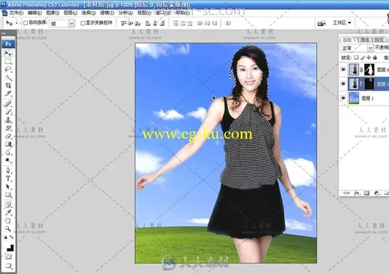
Task: Select the Rectangle shape tool
Action: (8, 194)
